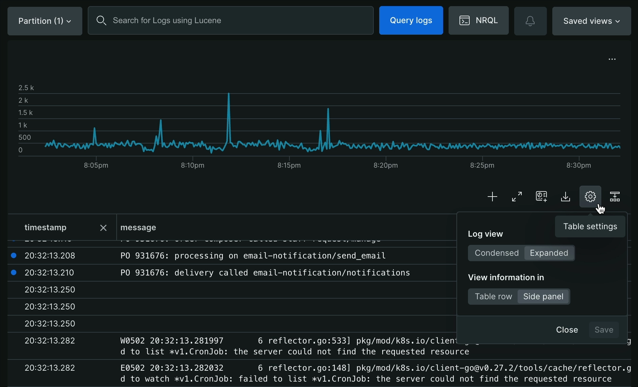This screenshot has height=387, width=638.
Task: Open the chart's three-dot options menu
Action: pyautogui.click(x=612, y=59)
